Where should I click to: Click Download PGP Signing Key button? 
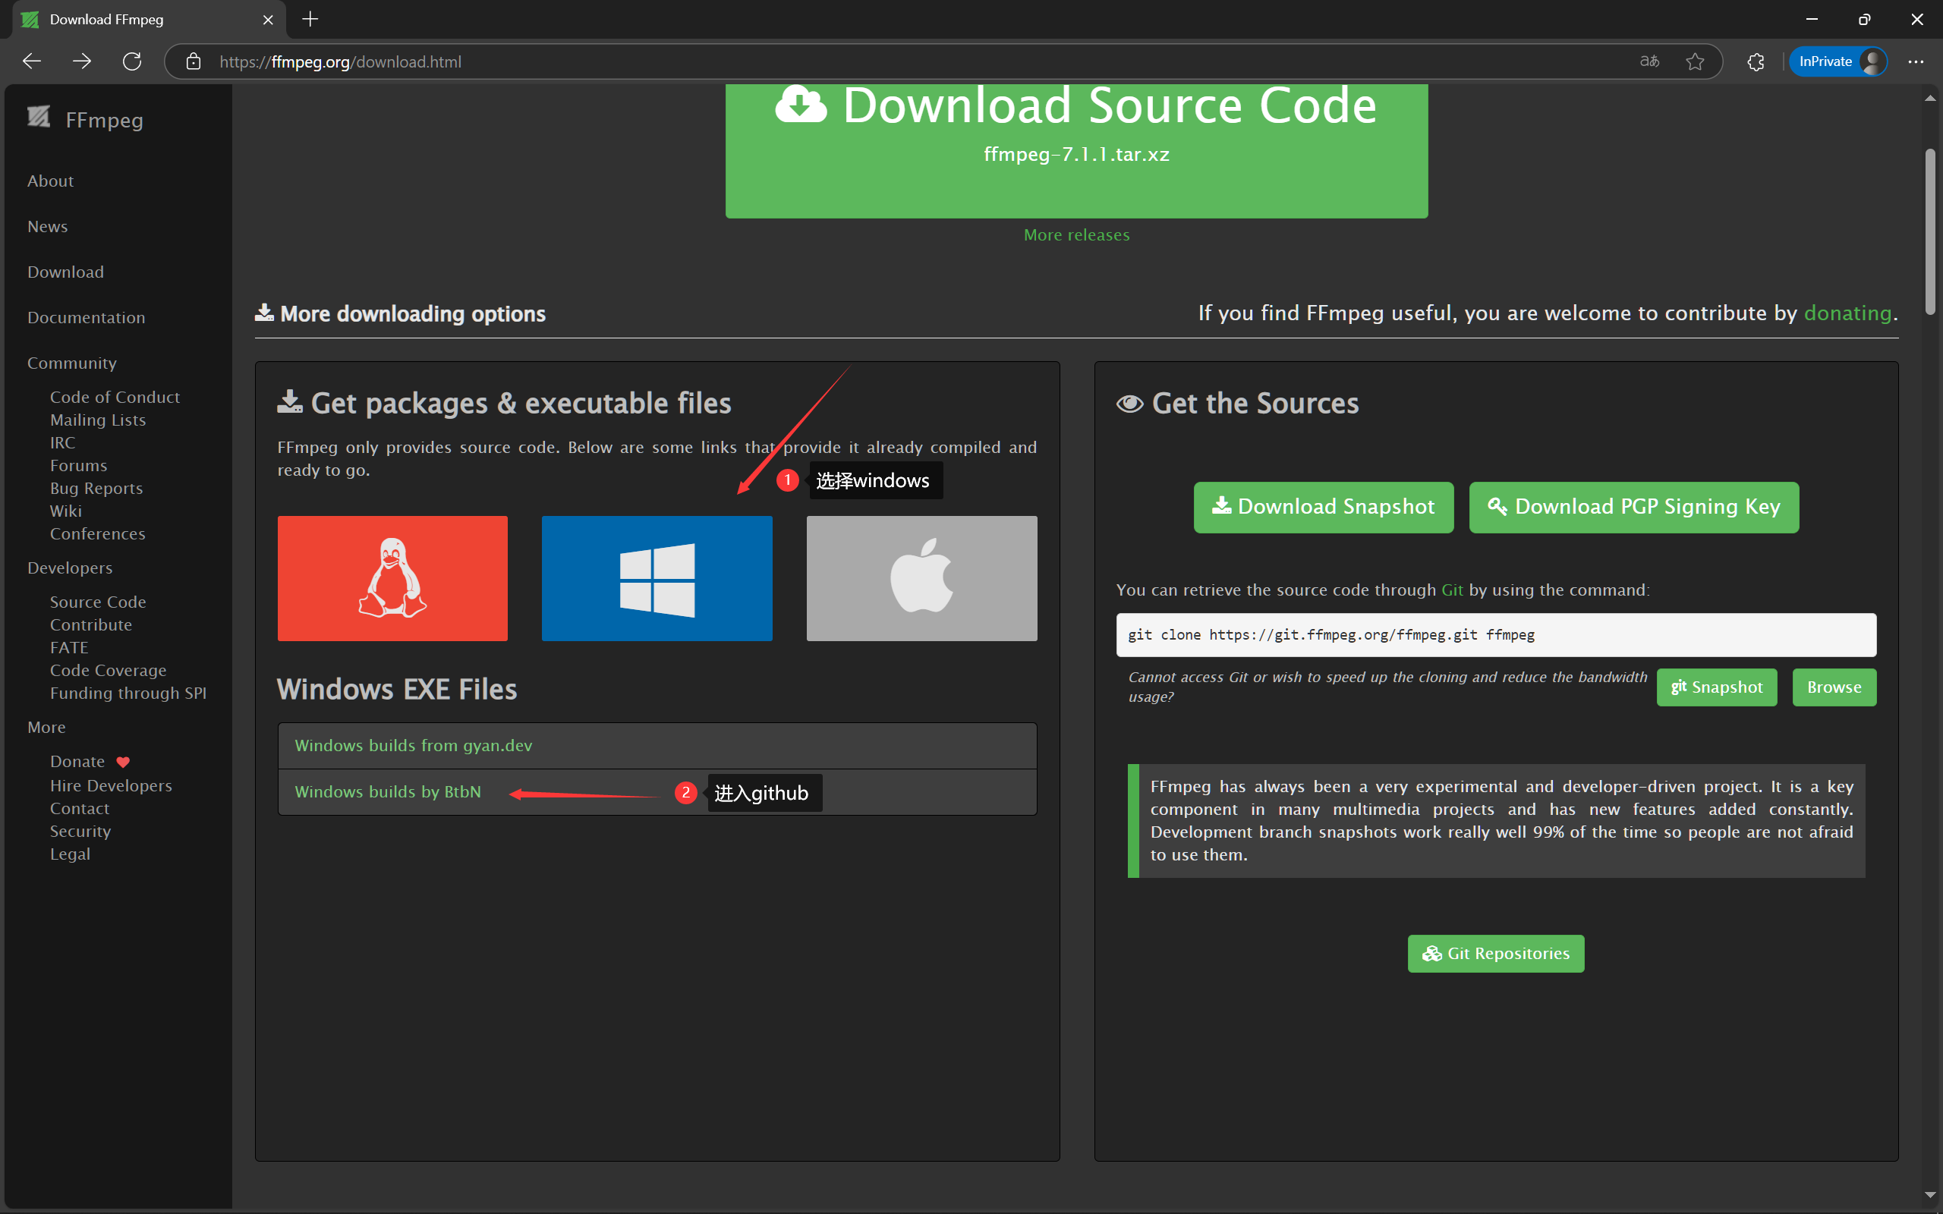pos(1634,507)
